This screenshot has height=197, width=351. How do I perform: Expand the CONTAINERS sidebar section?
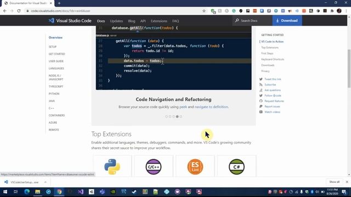click(56, 115)
